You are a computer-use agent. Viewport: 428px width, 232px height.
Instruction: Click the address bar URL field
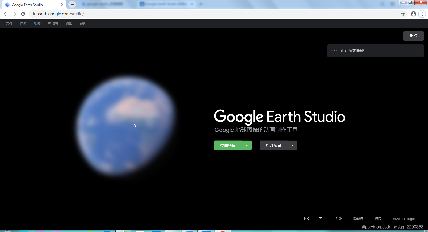(218, 14)
